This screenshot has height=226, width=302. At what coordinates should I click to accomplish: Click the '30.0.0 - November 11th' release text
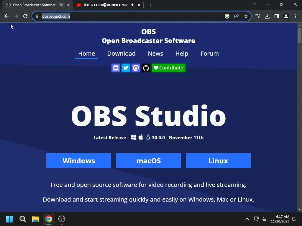coord(178,138)
